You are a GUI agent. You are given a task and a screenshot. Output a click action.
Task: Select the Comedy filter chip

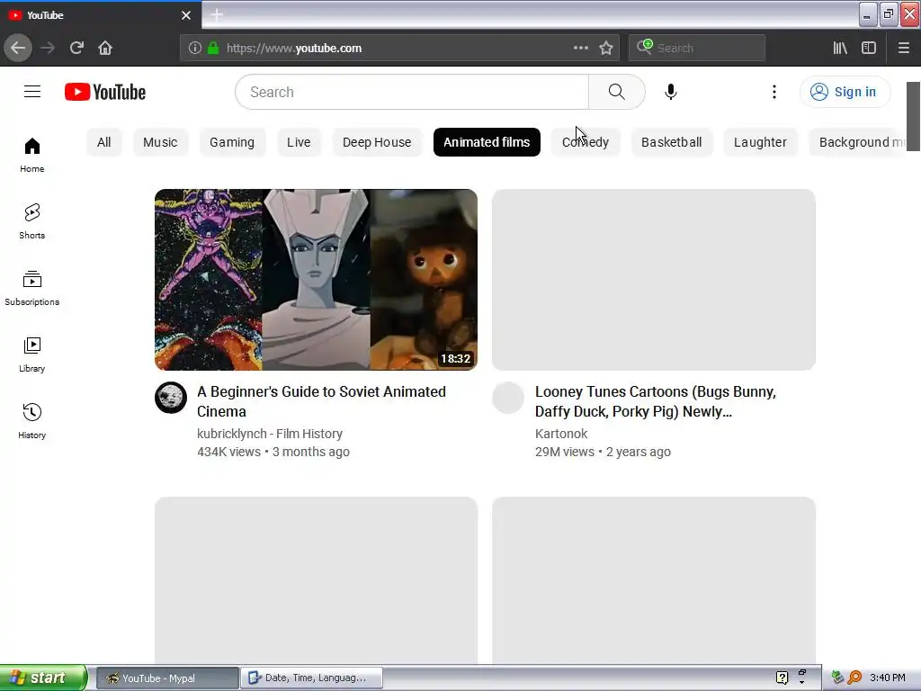[x=586, y=142]
